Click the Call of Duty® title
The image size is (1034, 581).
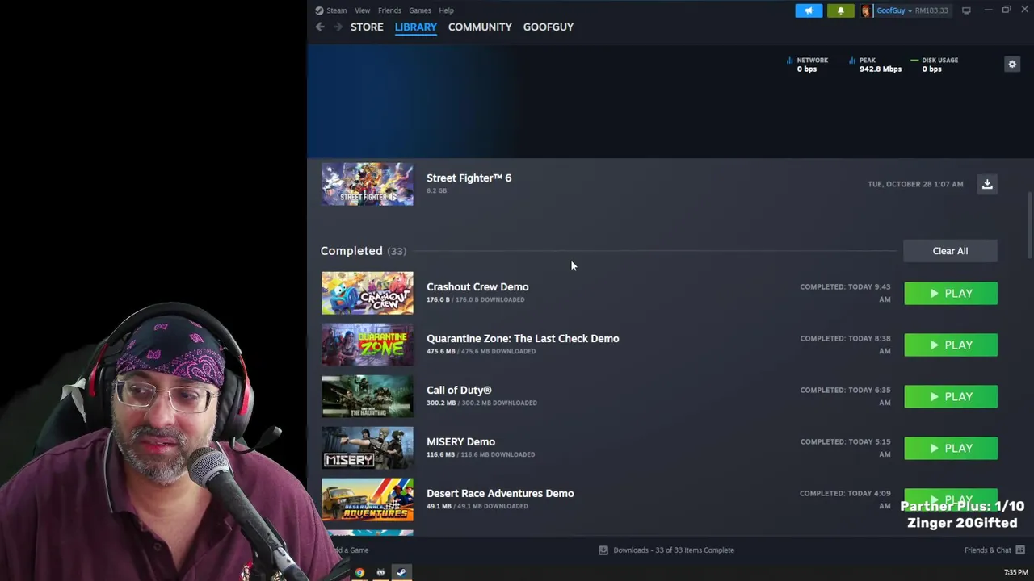pos(459,390)
